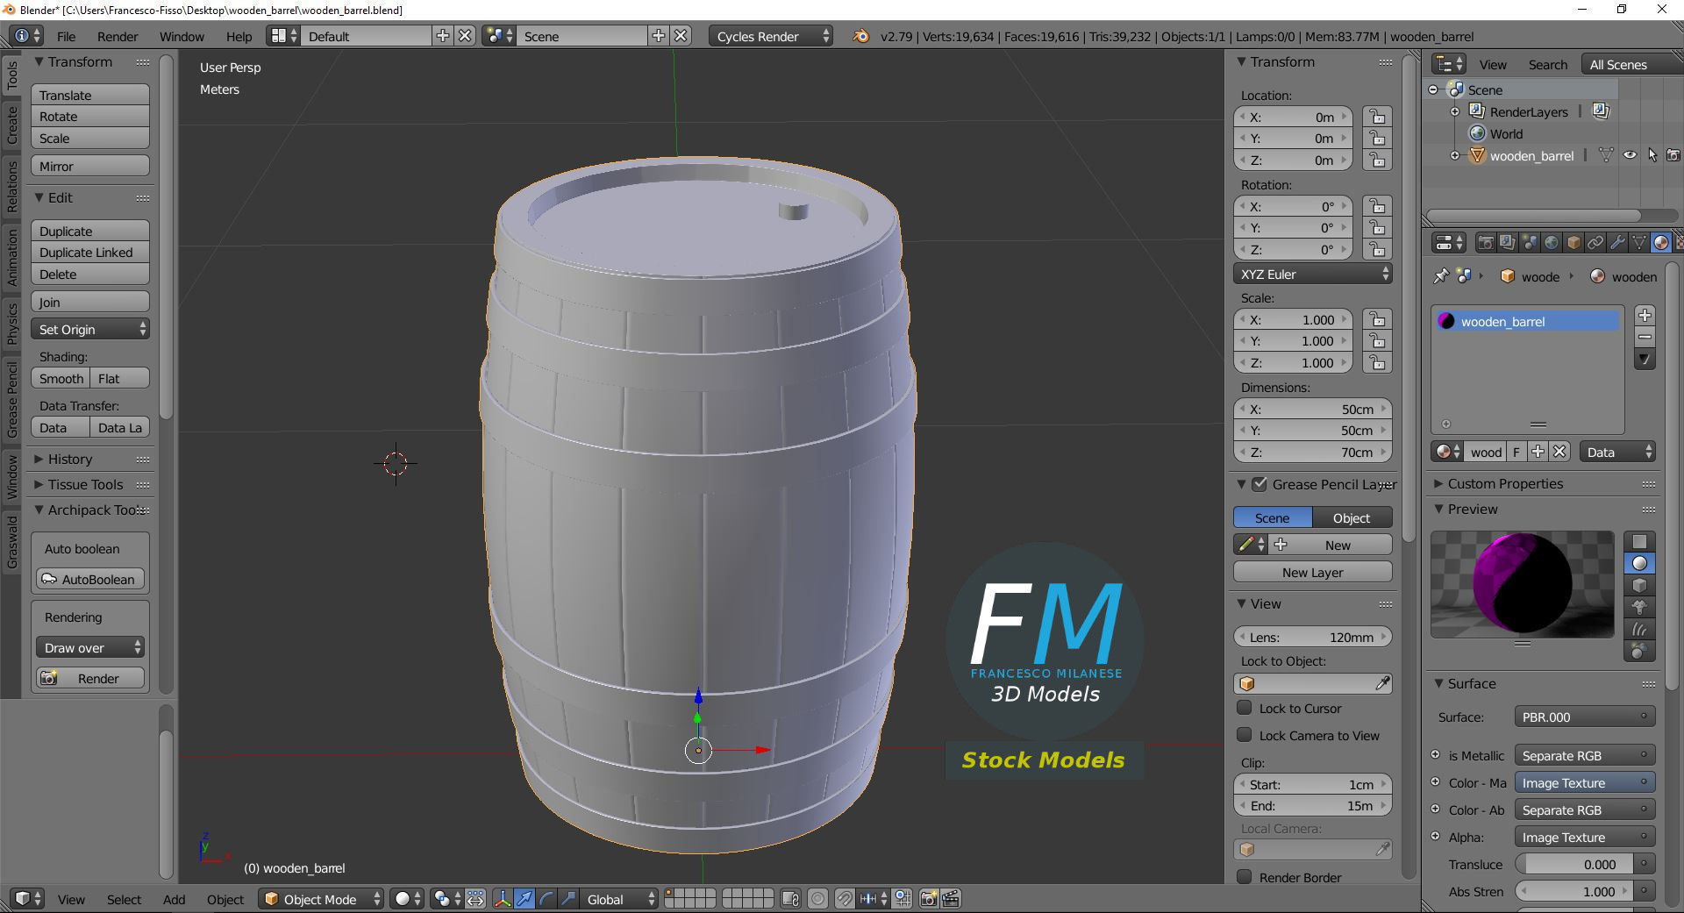
Task: Click the Duplicate Linked button
Action: (x=90, y=252)
